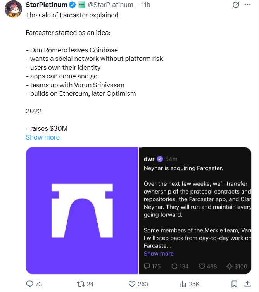259x292 pixels.
Task: Click the blue verified badge
Action: point(73,5)
